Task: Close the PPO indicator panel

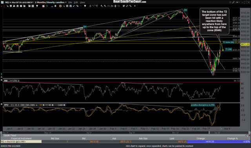Action: [1, 104]
